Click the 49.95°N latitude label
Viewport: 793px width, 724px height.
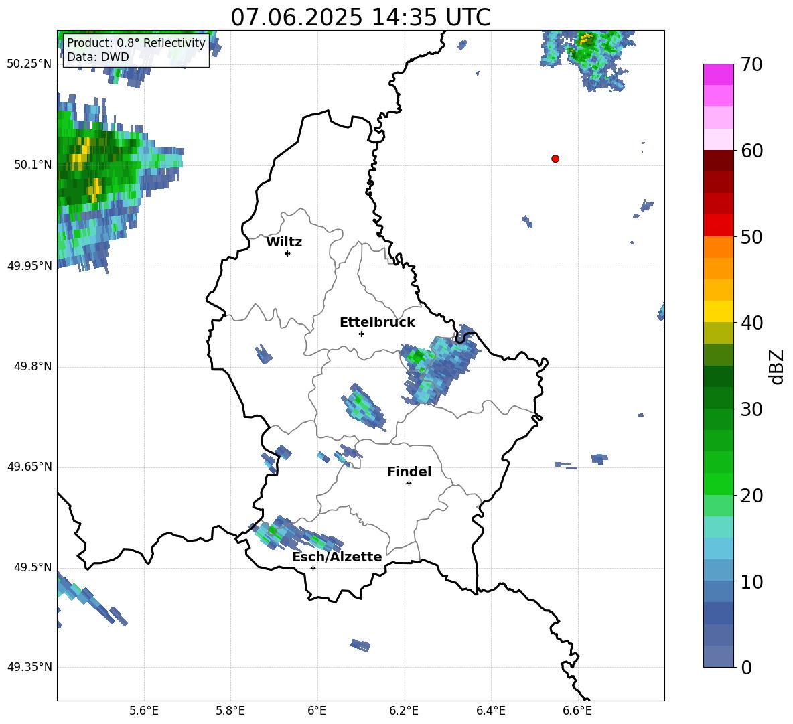29,266
